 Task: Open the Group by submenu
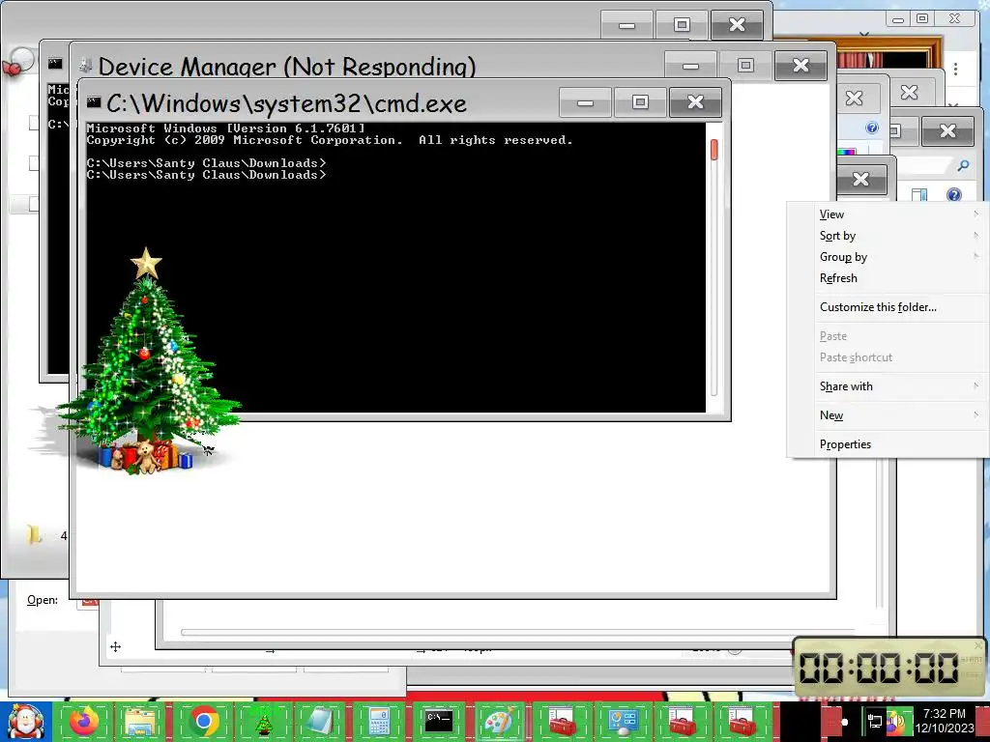pos(889,257)
